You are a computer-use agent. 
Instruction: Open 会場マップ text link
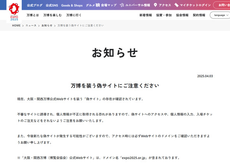(x=109, y=5)
